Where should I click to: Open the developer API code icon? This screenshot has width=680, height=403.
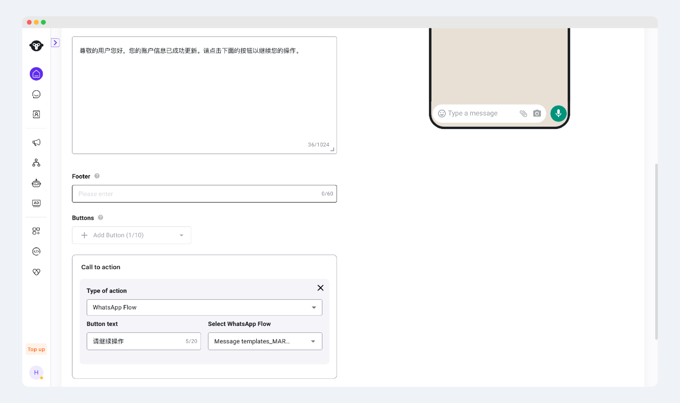(x=36, y=251)
